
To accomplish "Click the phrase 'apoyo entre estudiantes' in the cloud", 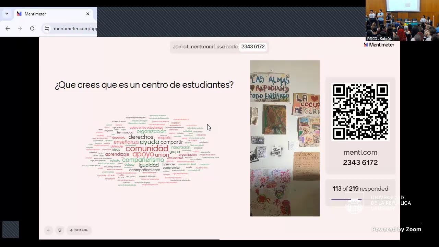I will point(146,128).
